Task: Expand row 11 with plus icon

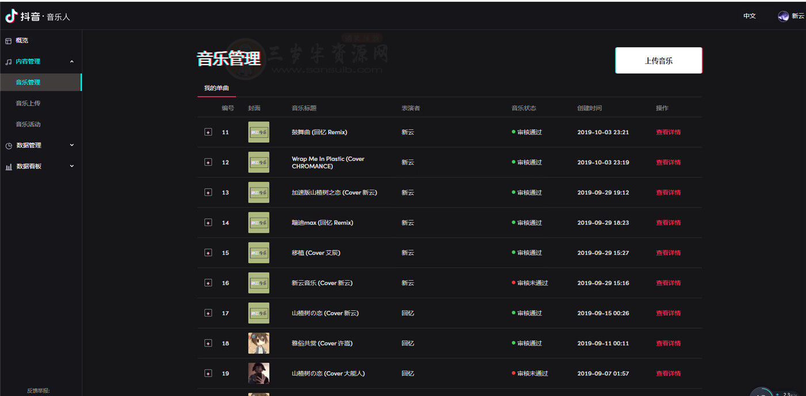Action: pos(208,132)
